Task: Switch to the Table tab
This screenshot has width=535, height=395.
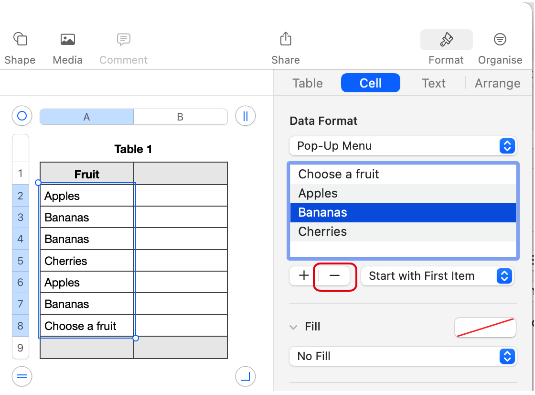Action: point(308,83)
